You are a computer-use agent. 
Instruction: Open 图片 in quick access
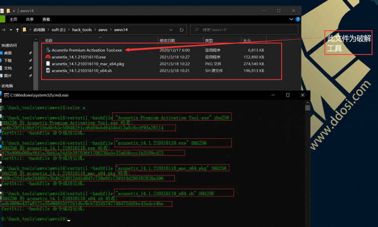click(x=8, y=76)
